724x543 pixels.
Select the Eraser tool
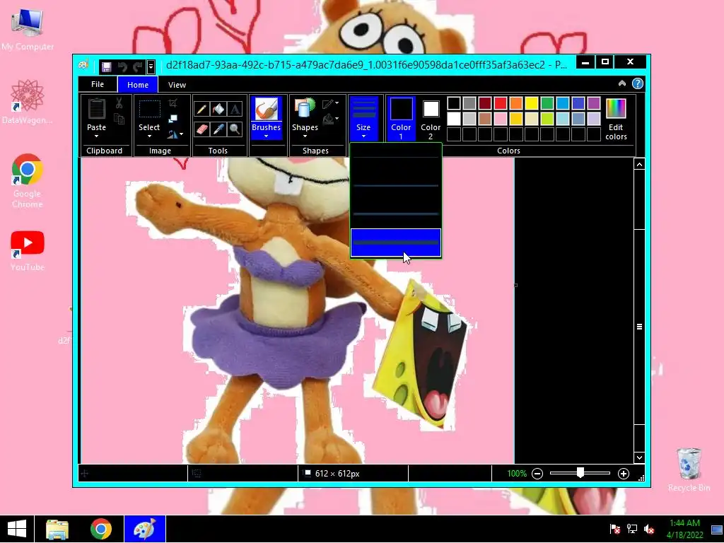[x=202, y=129]
